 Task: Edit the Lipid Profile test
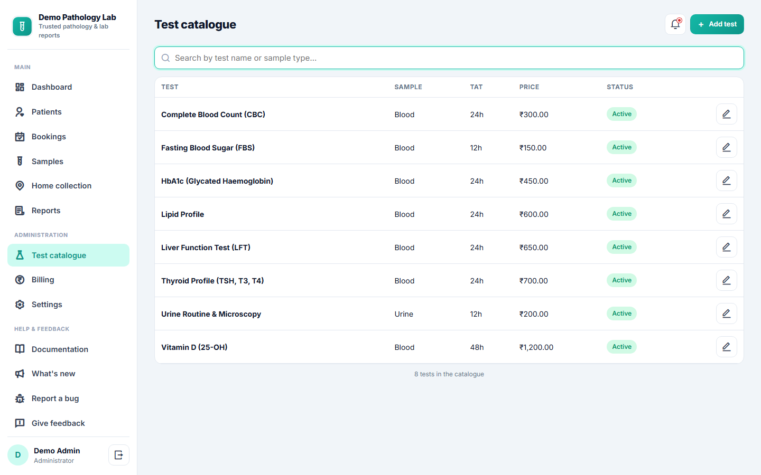(x=727, y=214)
